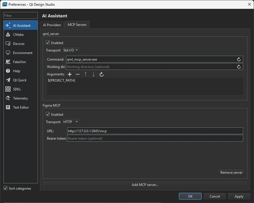The image size is (254, 203).
Task: Open the Qt Quick settings icon
Action: [x=8, y=80]
